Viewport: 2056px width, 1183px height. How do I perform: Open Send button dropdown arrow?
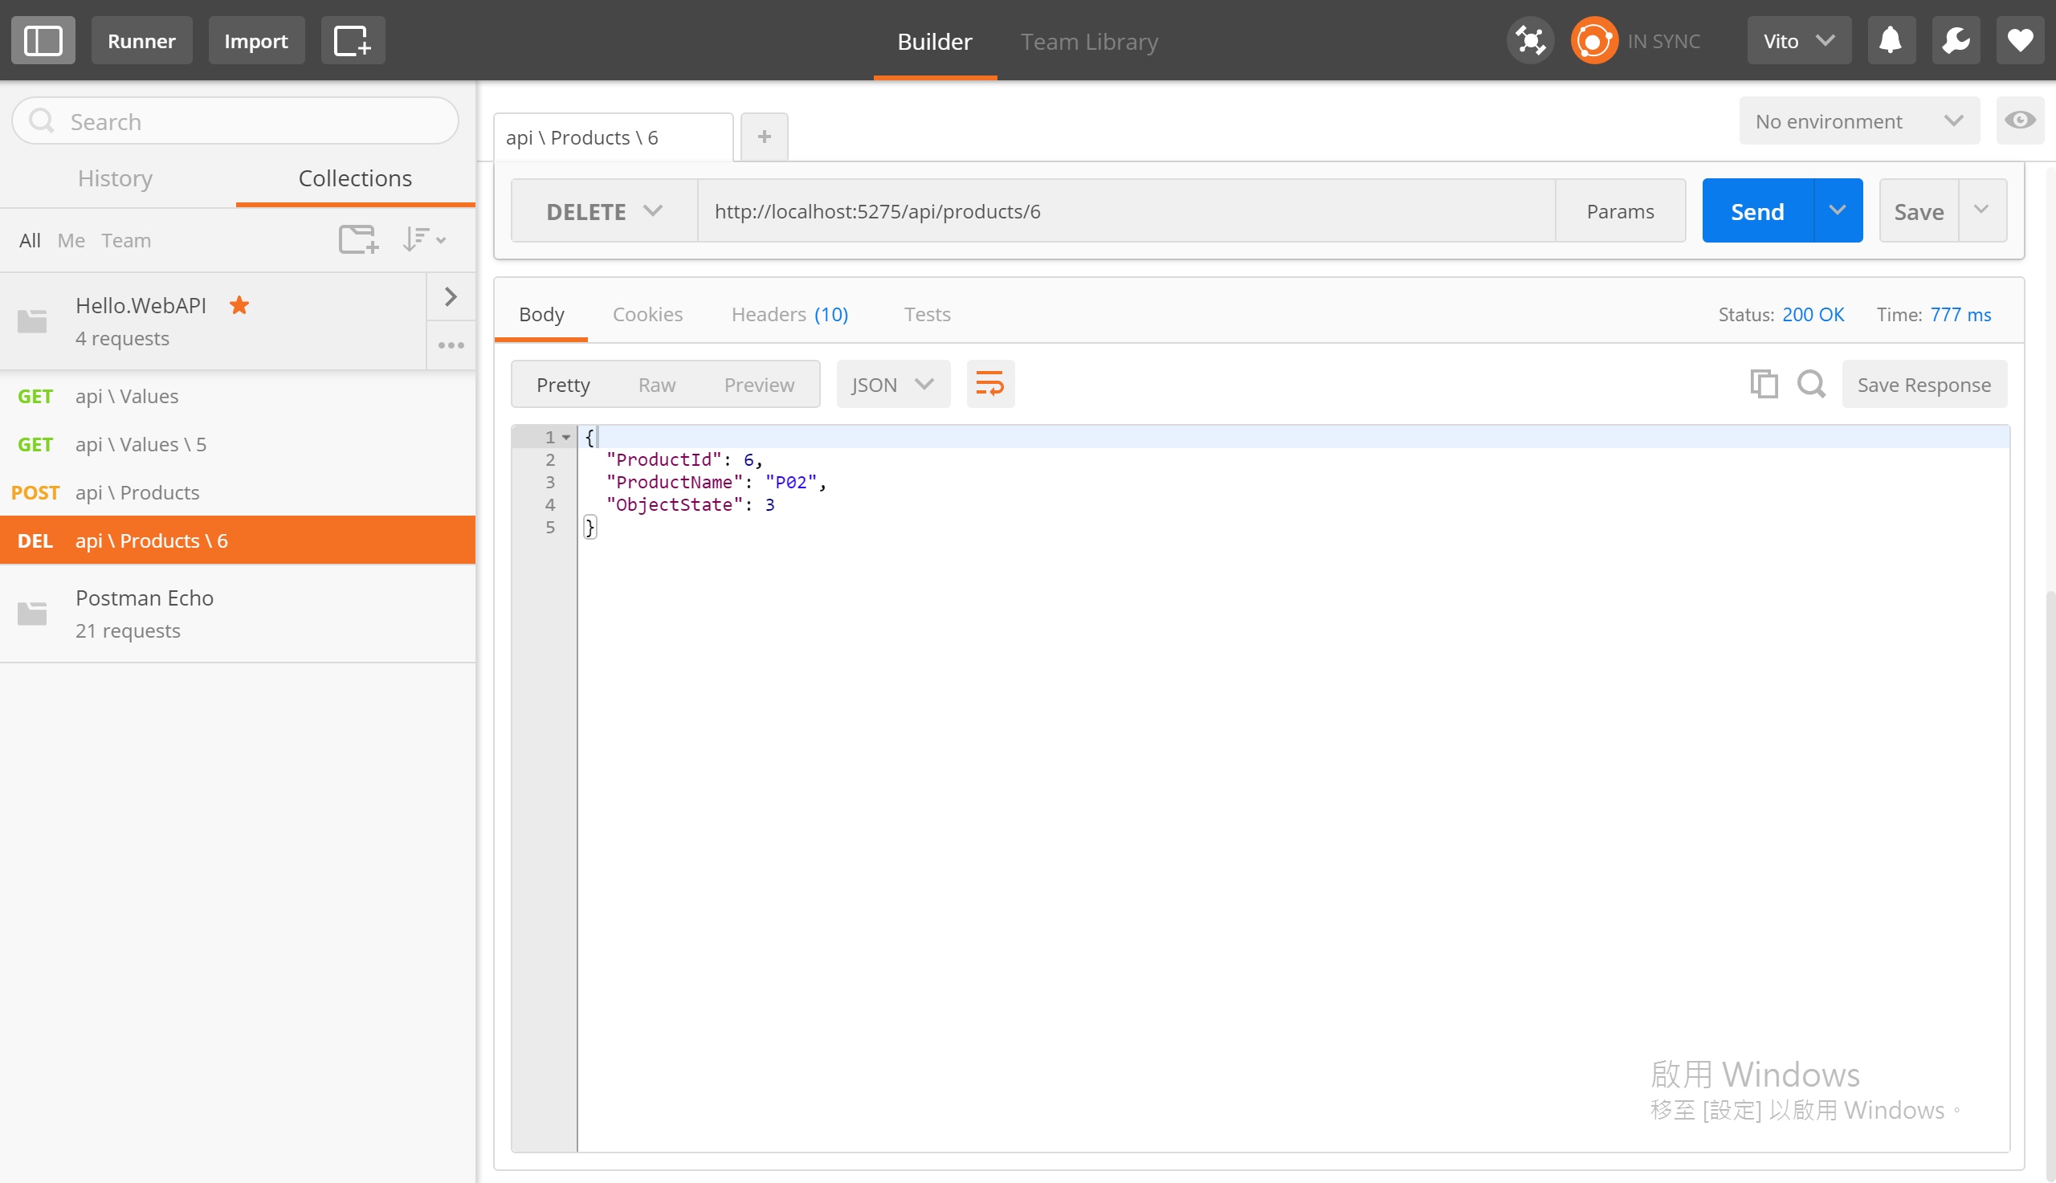pyautogui.click(x=1838, y=211)
